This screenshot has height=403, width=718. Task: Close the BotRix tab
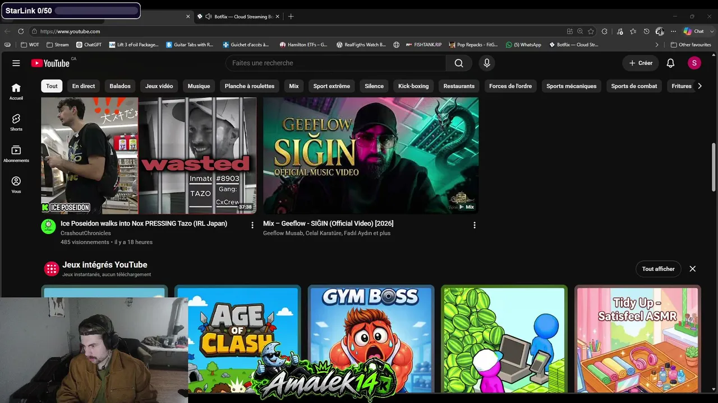[277, 17]
